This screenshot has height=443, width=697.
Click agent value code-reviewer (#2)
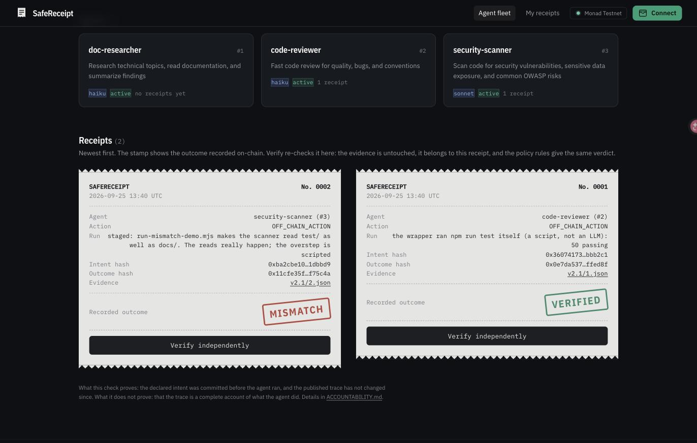575,217
